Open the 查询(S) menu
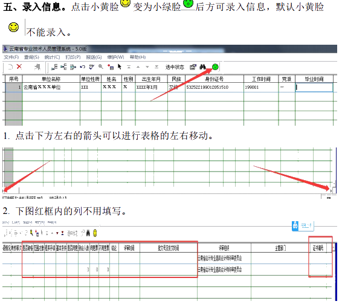The height and width of the screenshot is (304, 342). pyautogui.click(x=31, y=57)
